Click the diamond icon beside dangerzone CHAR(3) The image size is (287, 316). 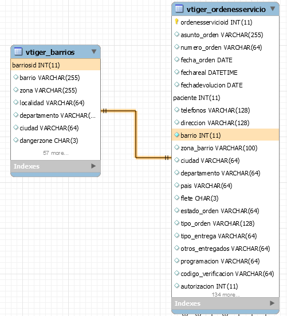[16, 139]
